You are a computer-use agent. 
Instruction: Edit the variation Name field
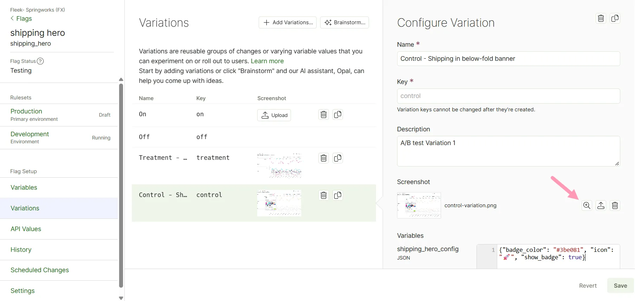(x=508, y=59)
